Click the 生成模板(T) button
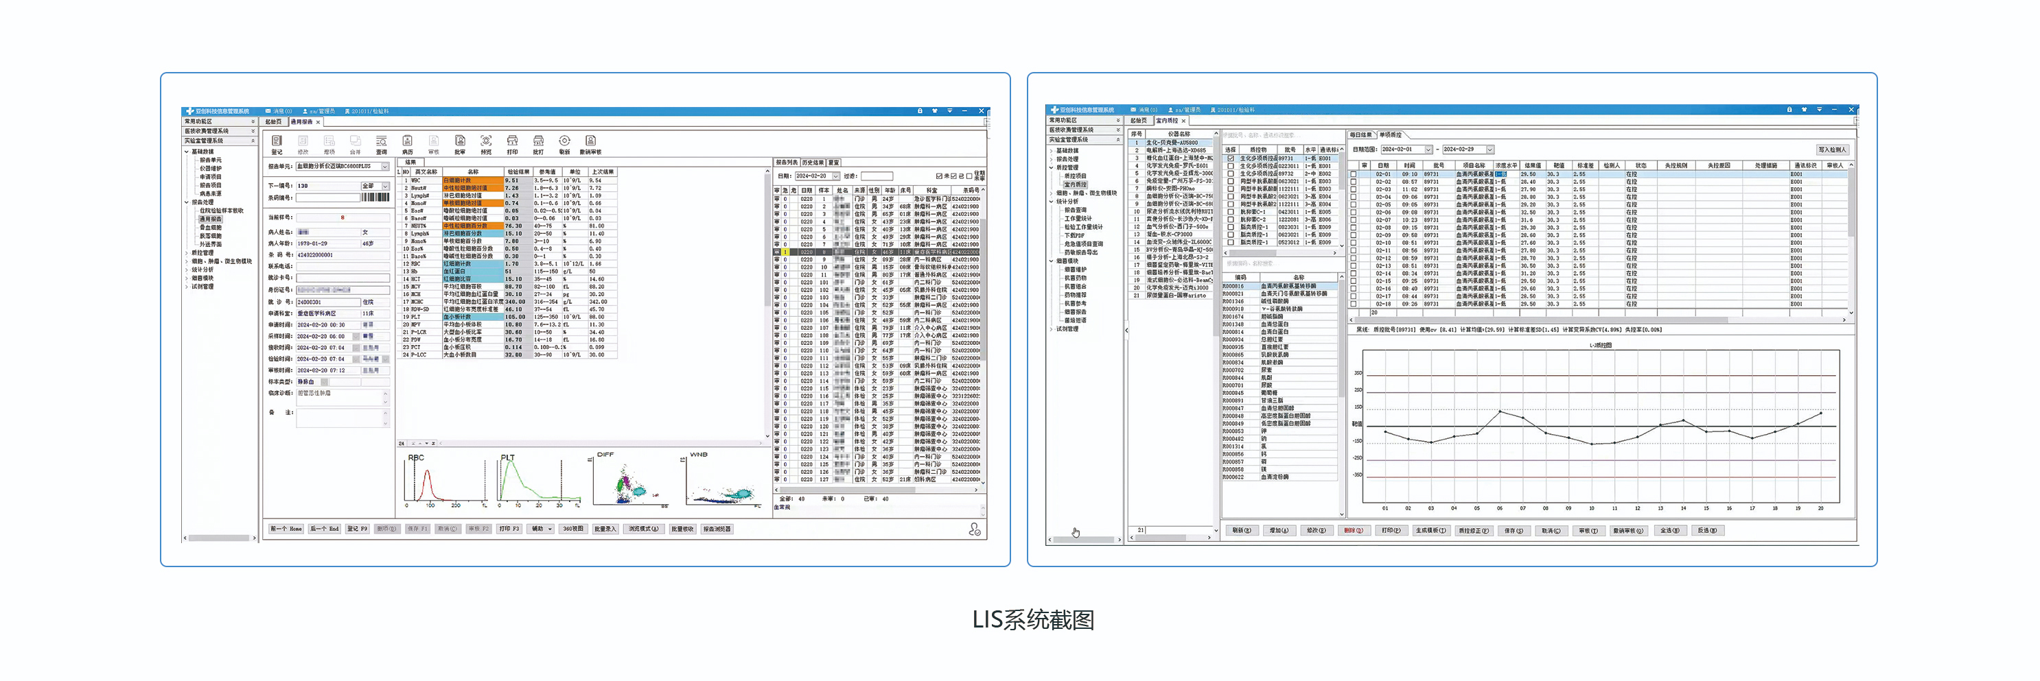 1431,531
